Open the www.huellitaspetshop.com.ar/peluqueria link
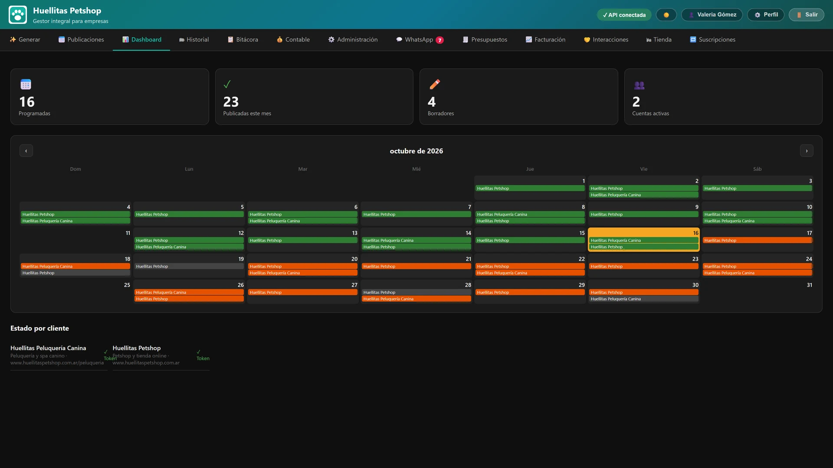Image resolution: width=833 pixels, height=468 pixels. (57, 363)
